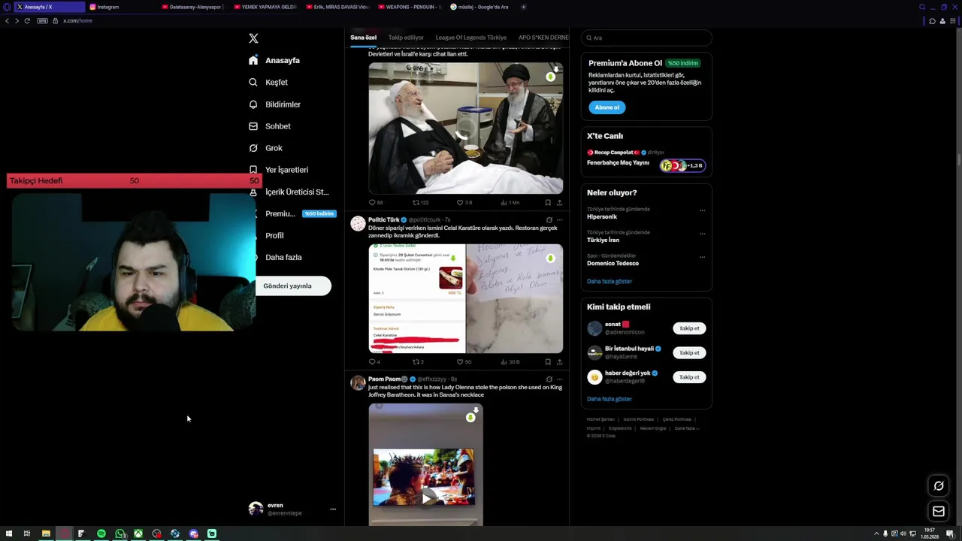
Task: Reply to the Politic Türk post
Action: pos(374,361)
